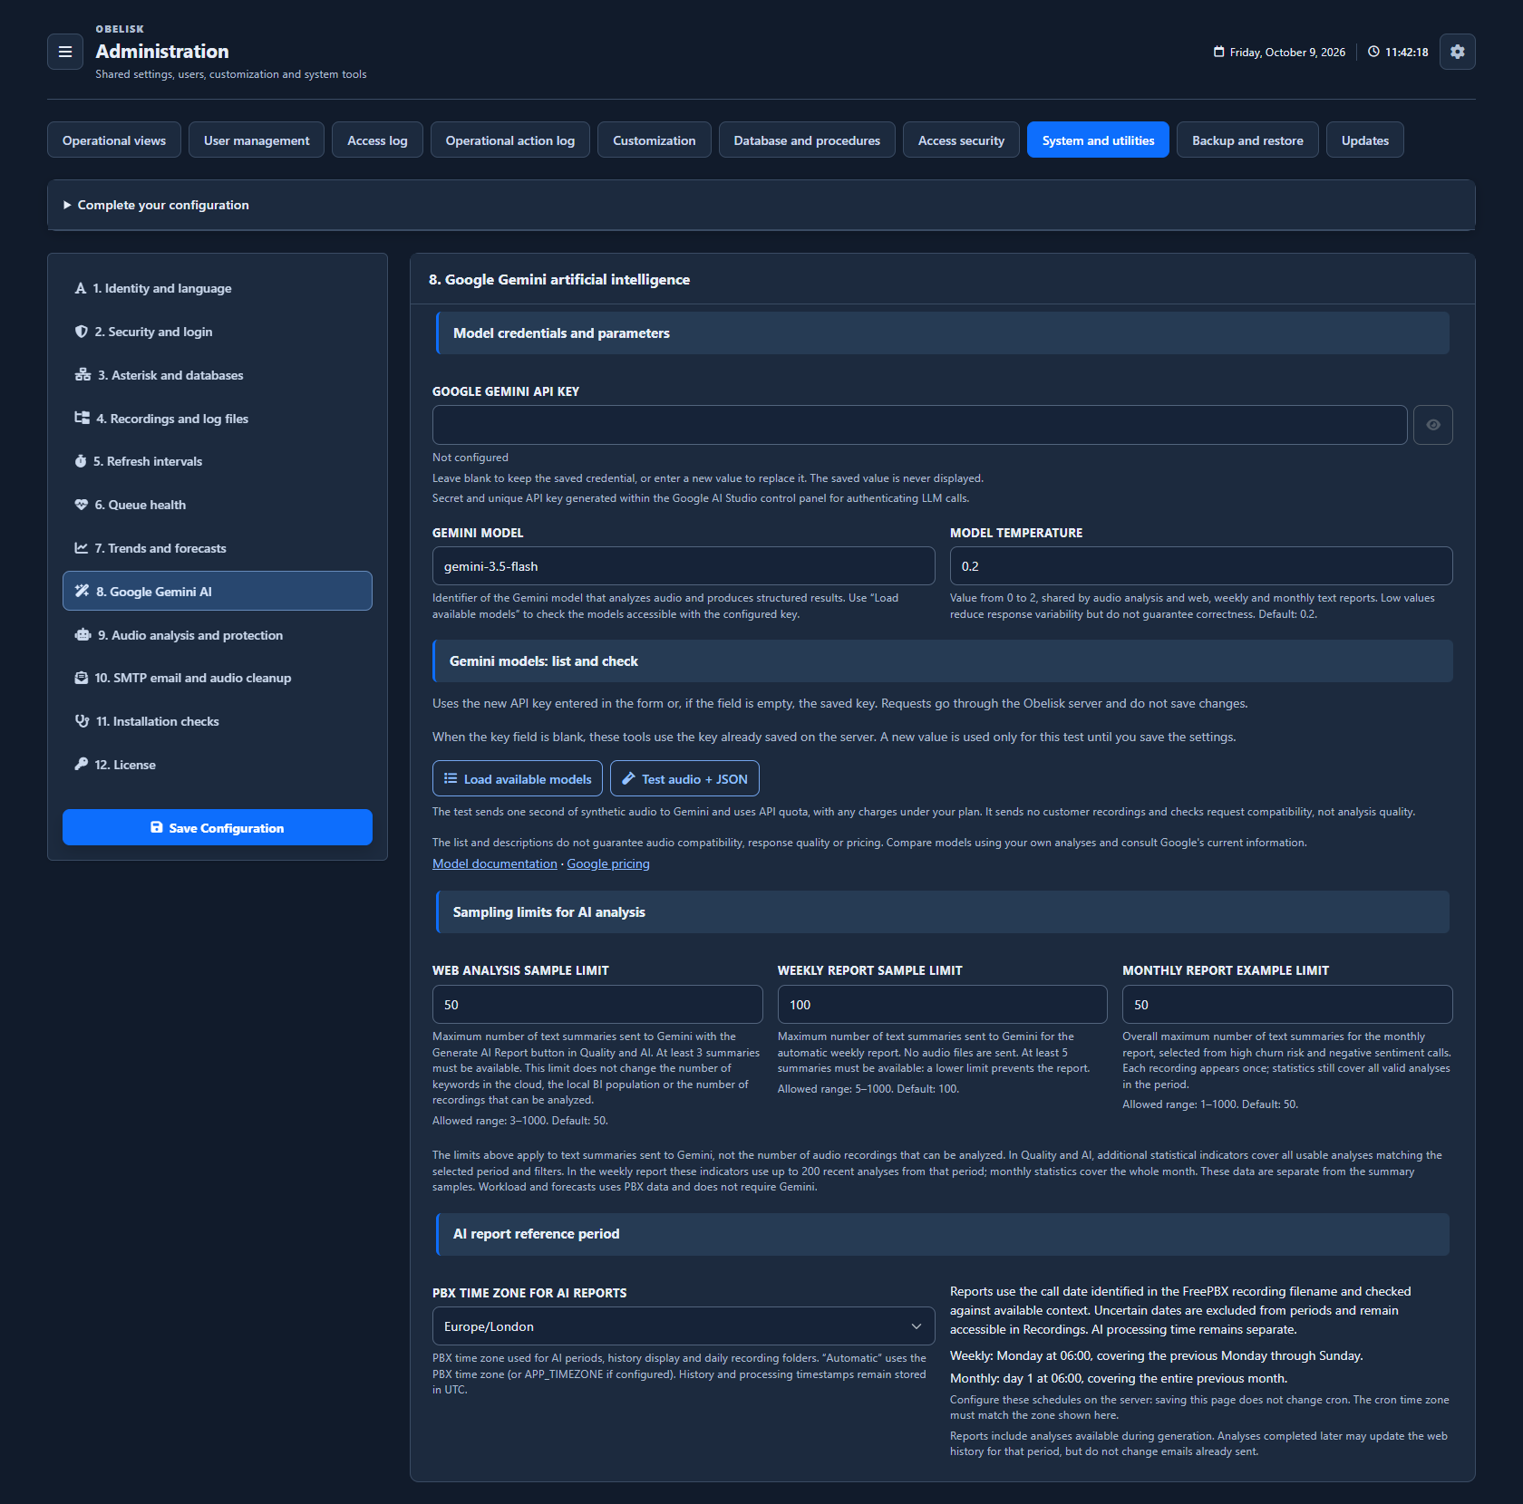This screenshot has height=1504, width=1523.
Task: Click the Gemini model input field
Action: [x=684, y=566]
